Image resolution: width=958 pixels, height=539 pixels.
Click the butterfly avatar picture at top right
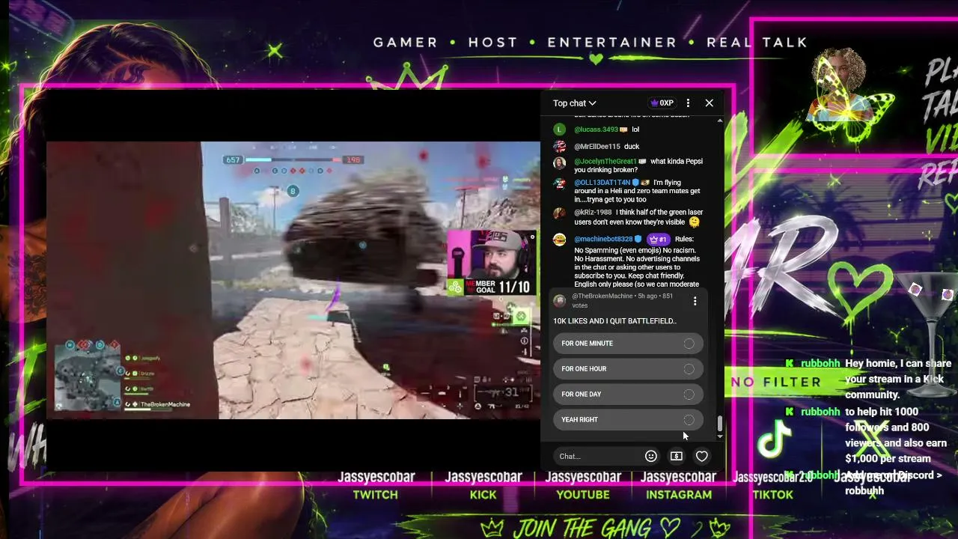pyautogui.click(x=849, y=95)
